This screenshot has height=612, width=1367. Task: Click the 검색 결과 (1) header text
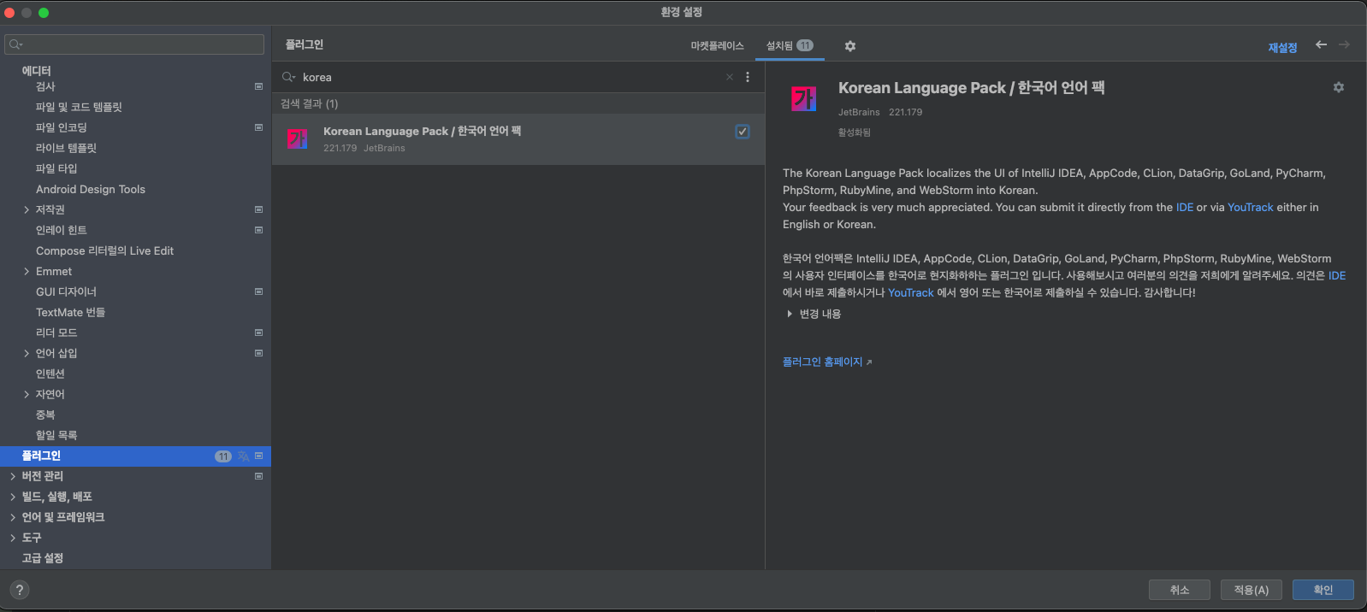coord(310,103)
